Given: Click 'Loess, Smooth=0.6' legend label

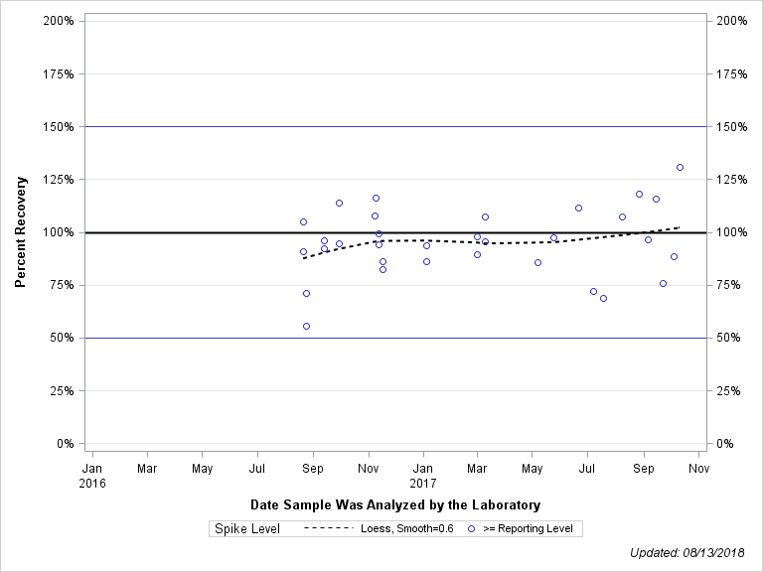Looking at the screenshot, I should [406, 528].
